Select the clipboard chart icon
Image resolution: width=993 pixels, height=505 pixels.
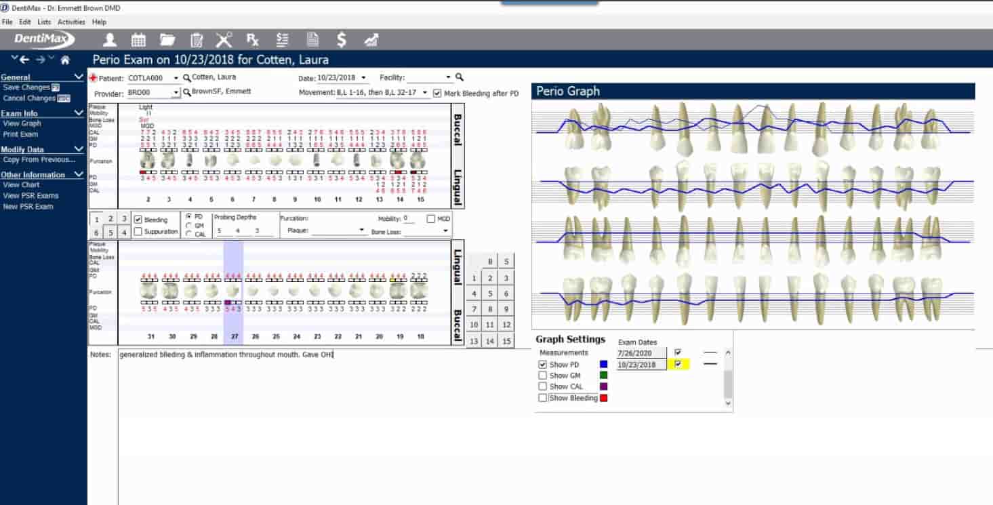(195, 39)
